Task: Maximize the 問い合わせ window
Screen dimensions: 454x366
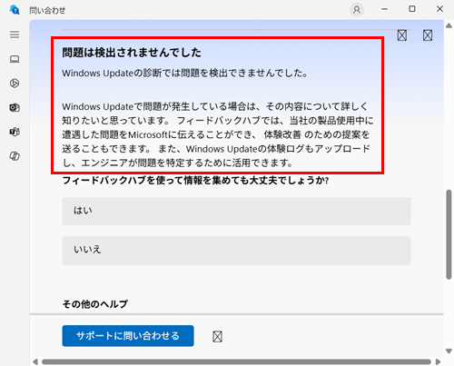Action: click(412, 9)
